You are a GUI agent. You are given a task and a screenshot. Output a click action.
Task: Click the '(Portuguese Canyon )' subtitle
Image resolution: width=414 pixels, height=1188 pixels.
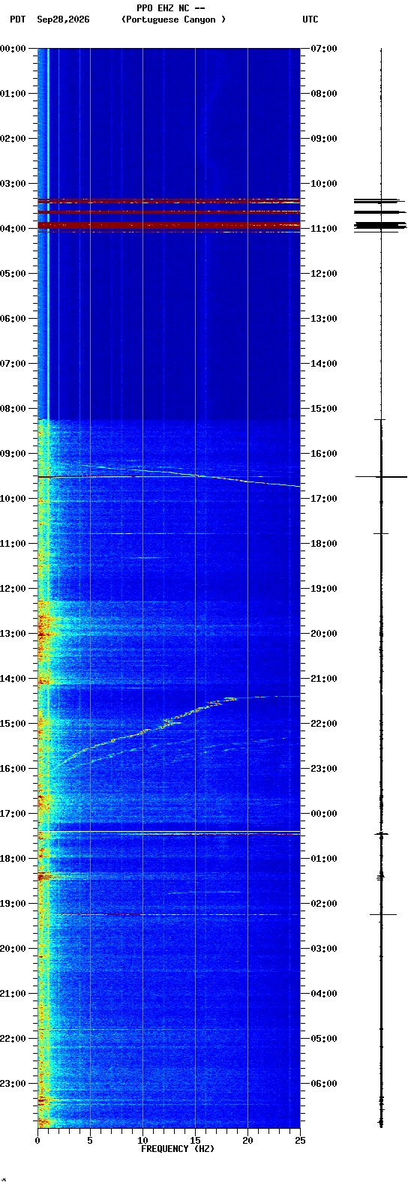click(173, 19)
